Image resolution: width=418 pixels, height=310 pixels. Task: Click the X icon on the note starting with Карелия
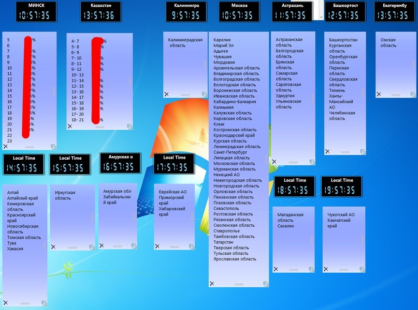212,284
